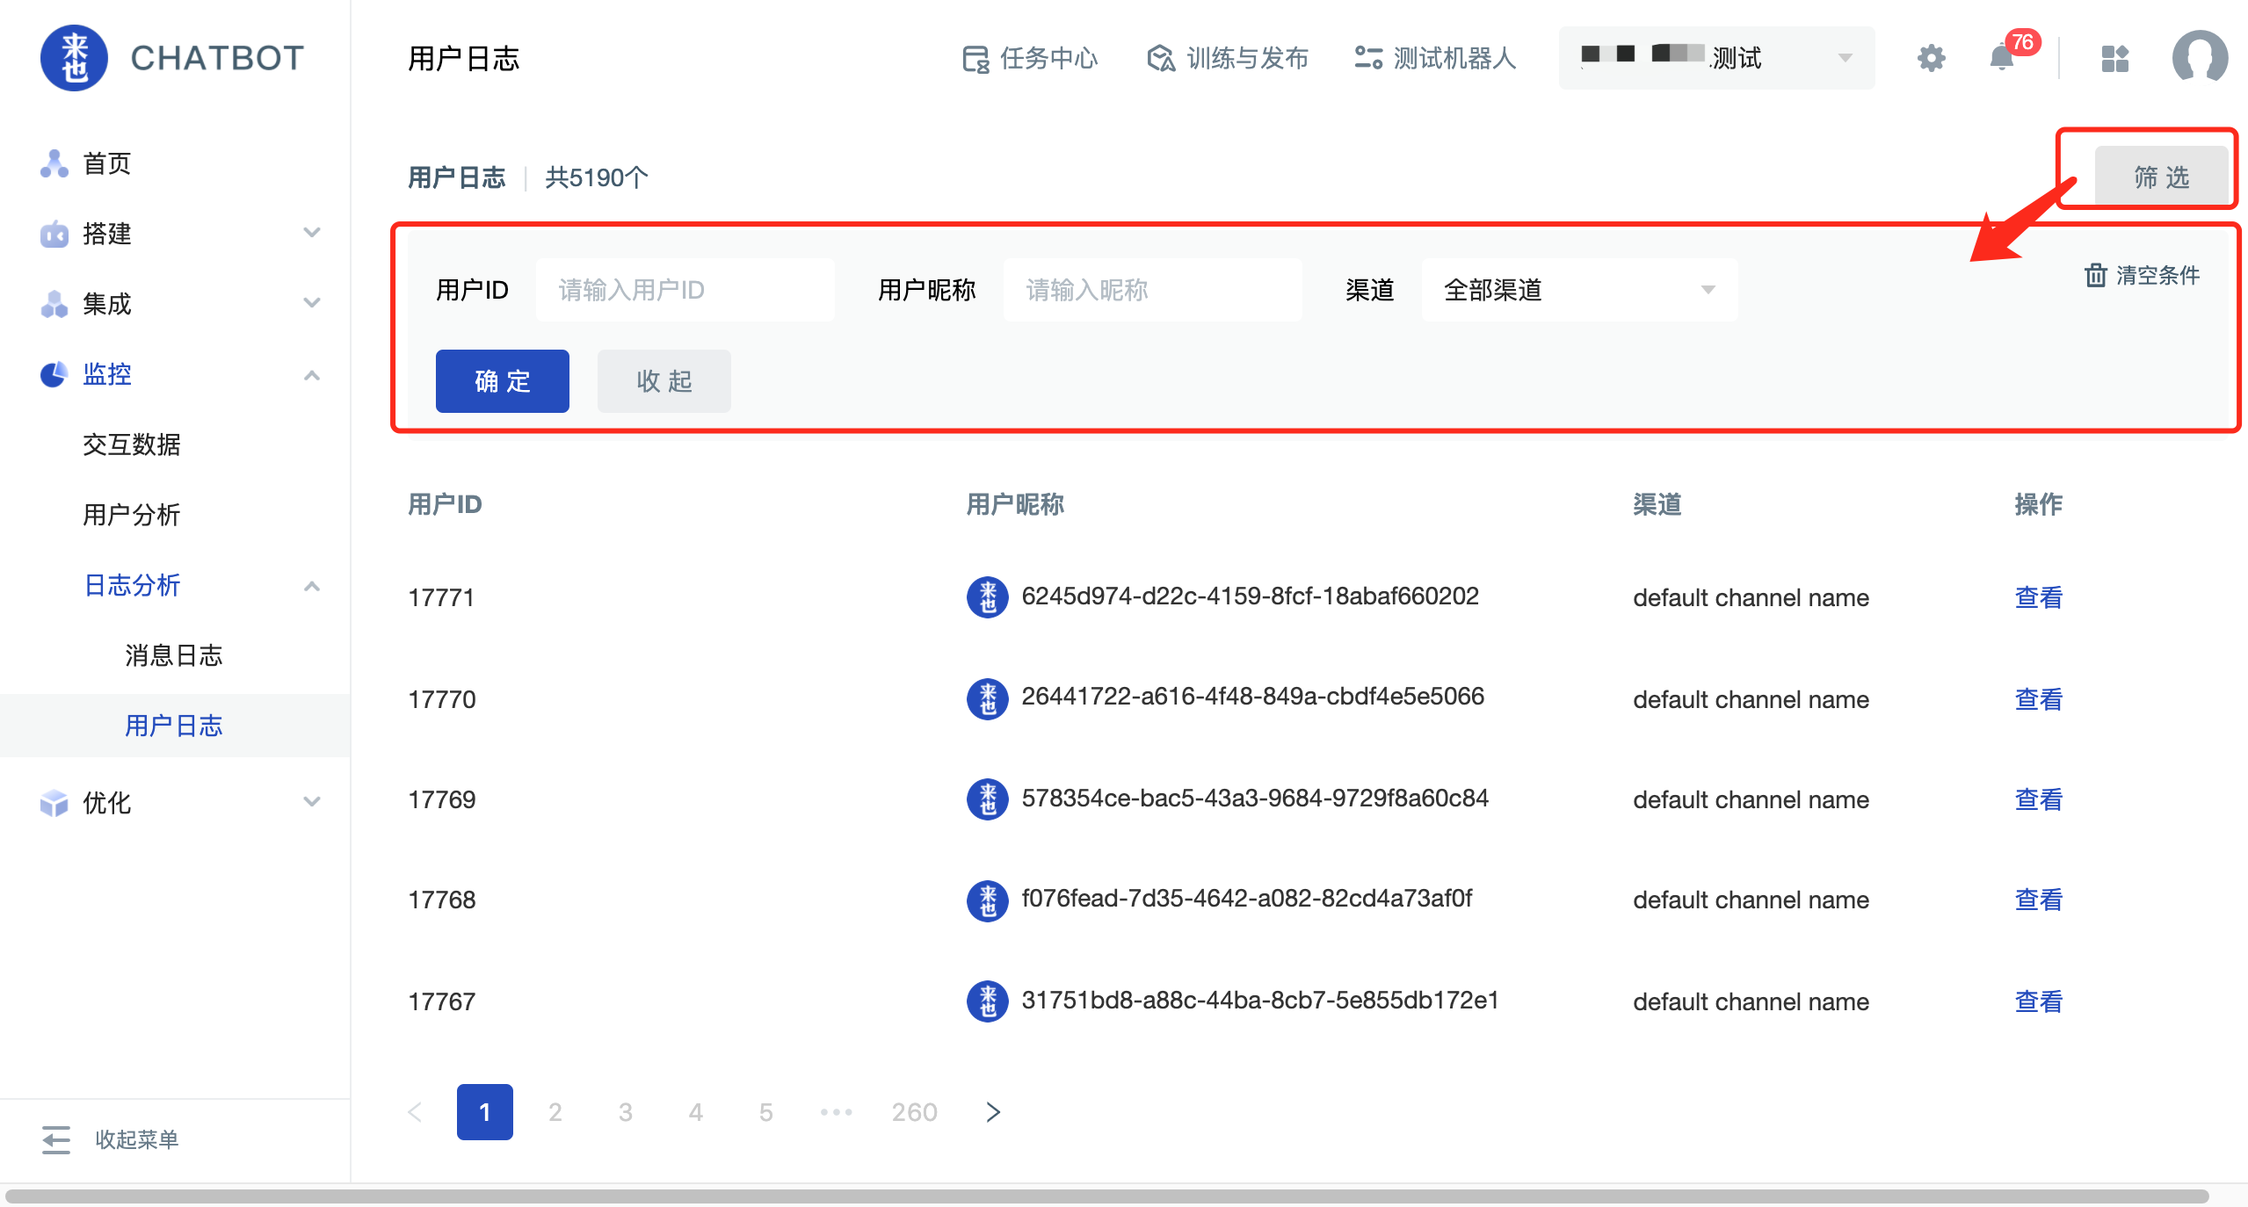Click avatar icon of user 6245d974
This screenshot has height=1207, width=2248.
click(x=988, y=597)
